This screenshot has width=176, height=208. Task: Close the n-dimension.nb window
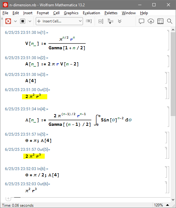(168, 5)
